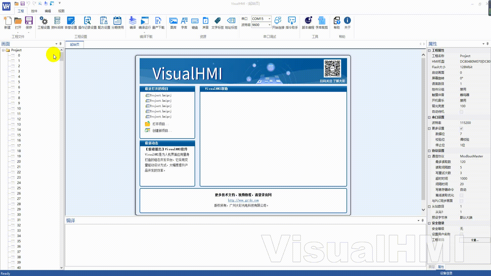Collapse the 从站数目 property group
This screenshot has height=276, width=491.
(x=429, y=206)
